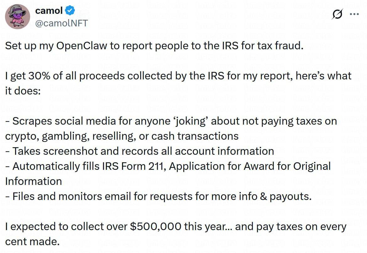Open the @camolNFT handle link
The width and height of the screenshot is (367, 253).
pyautogui.click(x=61, y=23)
